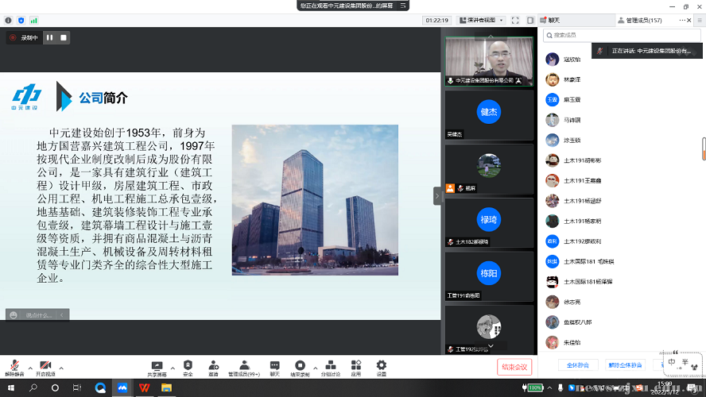Screen dimensions: 706x397
Task: Toggle the camera with 开启视频
Action: pyautogui.click(x=45, y=368)
